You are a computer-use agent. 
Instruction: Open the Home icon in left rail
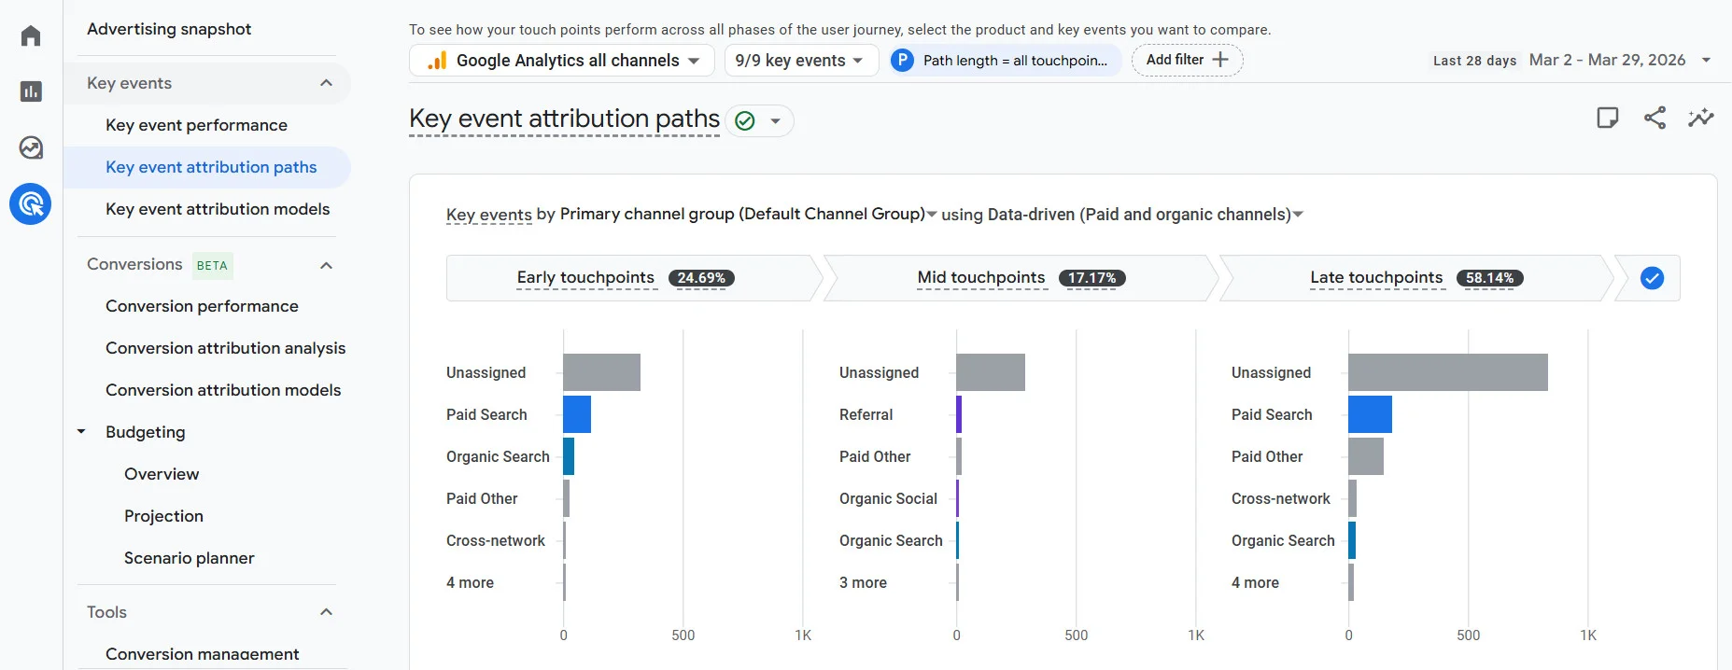[x=31, y=36]
